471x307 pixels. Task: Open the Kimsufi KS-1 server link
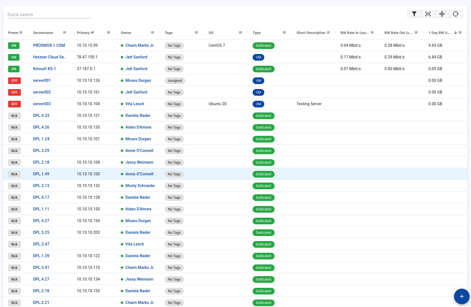(45, 69)
